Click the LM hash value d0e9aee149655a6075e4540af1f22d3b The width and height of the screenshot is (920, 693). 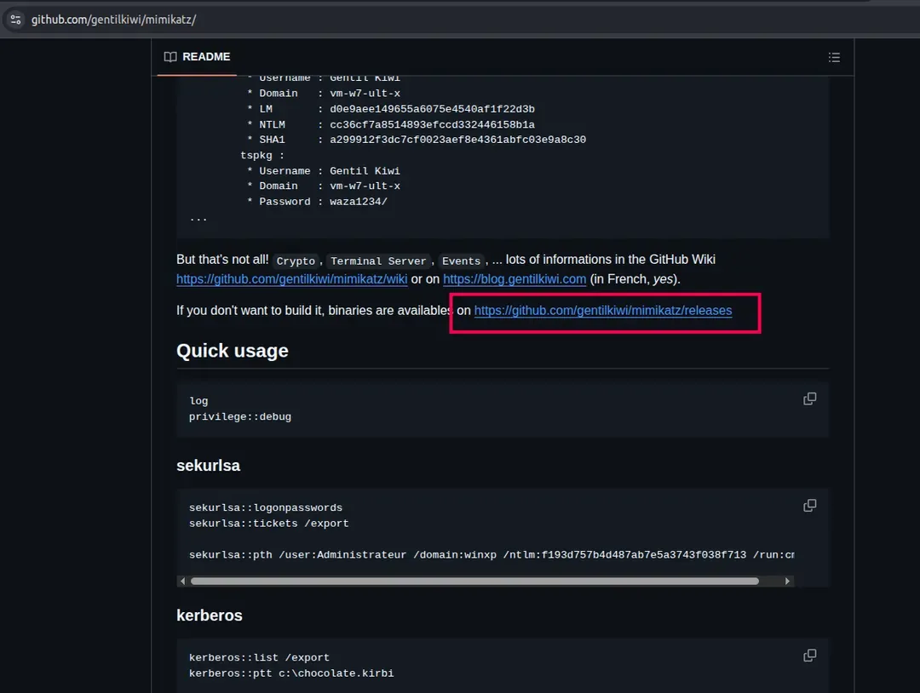[x=432, y=109]
